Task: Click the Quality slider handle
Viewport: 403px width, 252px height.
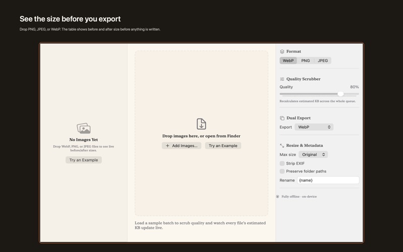Action: tap(341, 94)
